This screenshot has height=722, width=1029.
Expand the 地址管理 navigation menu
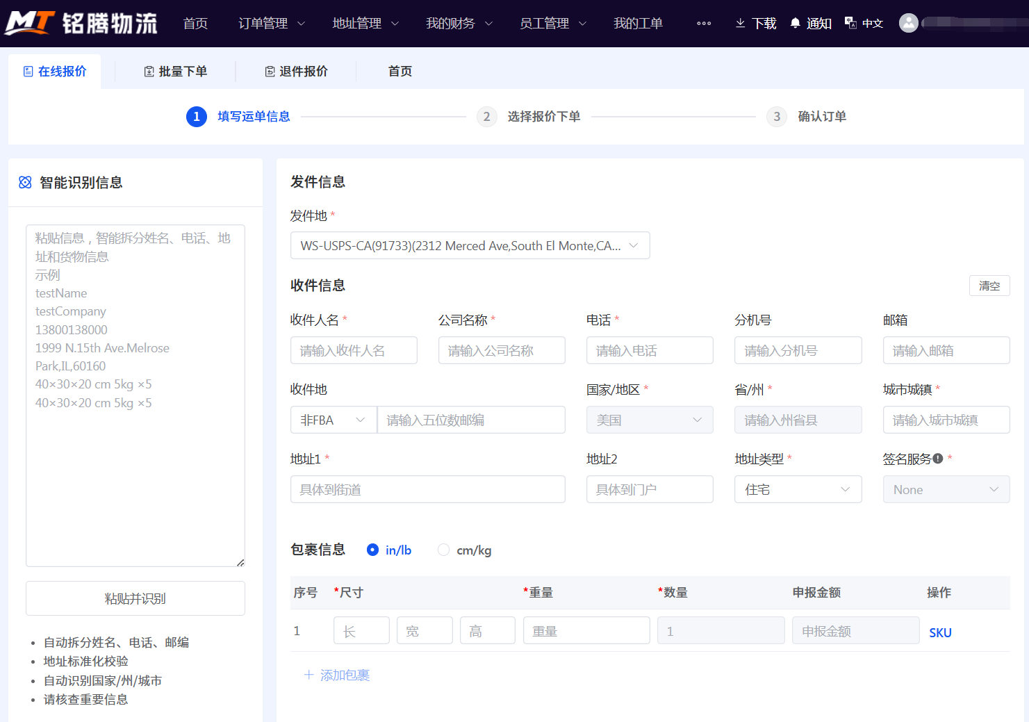click(x=365, y=24)
